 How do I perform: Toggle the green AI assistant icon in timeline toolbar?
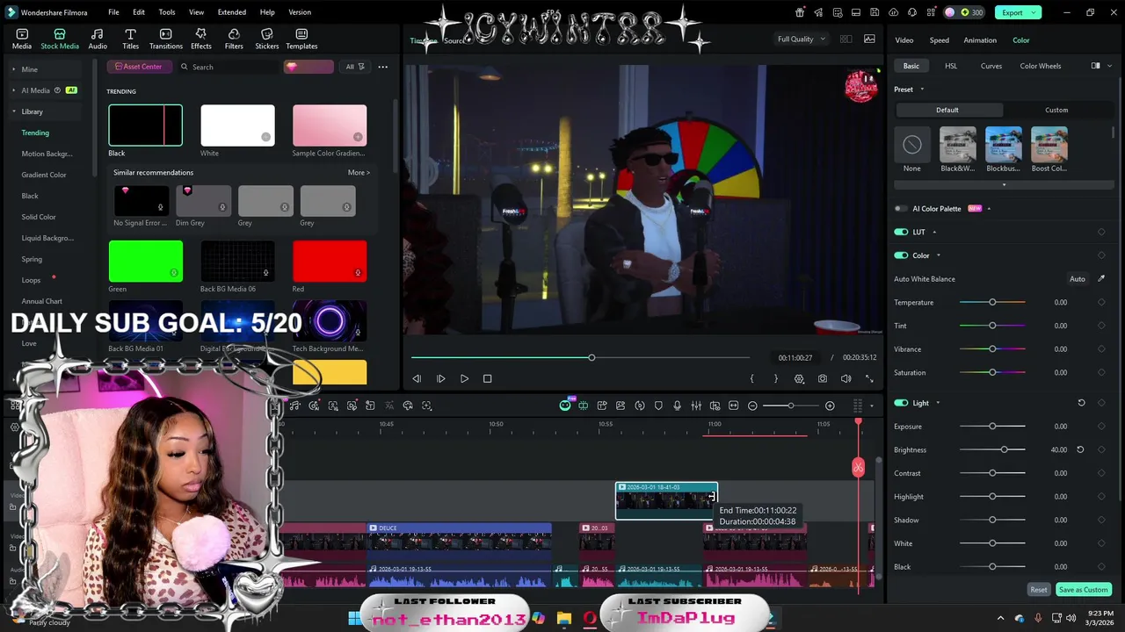[565, 406]
